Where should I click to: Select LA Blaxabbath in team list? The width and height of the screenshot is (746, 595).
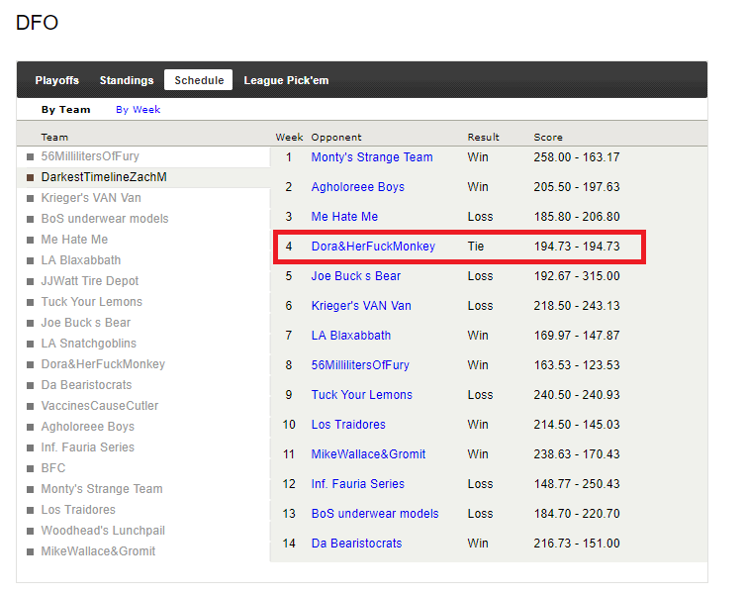(81, 260)
